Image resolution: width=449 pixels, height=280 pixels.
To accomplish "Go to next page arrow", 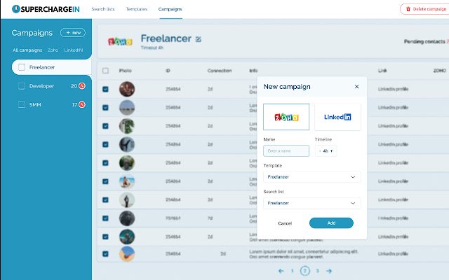I will coord(329,271).
